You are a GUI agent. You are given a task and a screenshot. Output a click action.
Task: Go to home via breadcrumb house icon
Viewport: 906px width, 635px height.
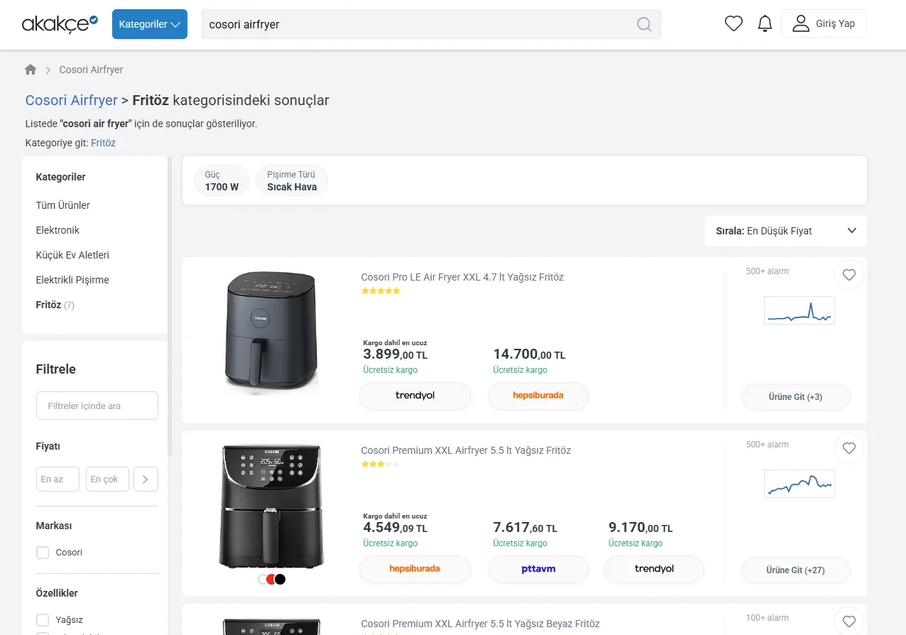tap(31, 70)
